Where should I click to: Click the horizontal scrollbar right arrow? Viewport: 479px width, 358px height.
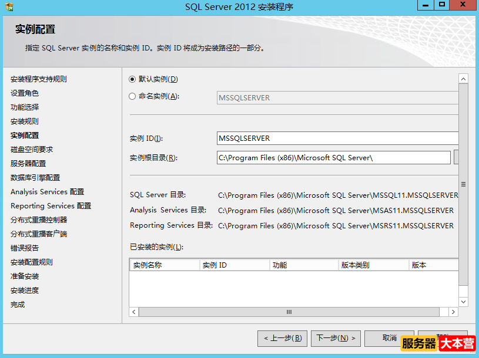click(x=453, y=312)
